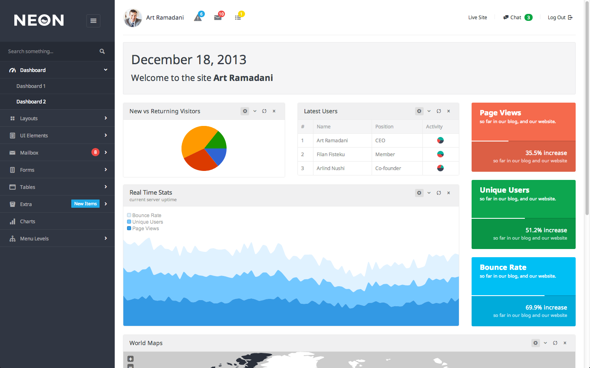Zoom in on the world map
This screenshot has height=368, width=590.
(130, 359)
